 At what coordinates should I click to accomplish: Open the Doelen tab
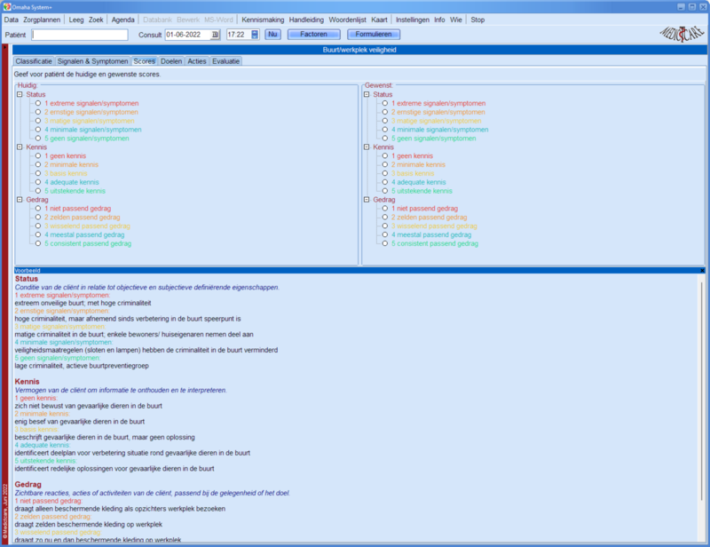171,61
